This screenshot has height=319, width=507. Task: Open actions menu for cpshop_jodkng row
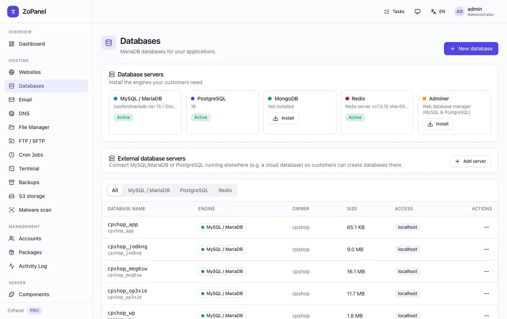click(486, 249)
